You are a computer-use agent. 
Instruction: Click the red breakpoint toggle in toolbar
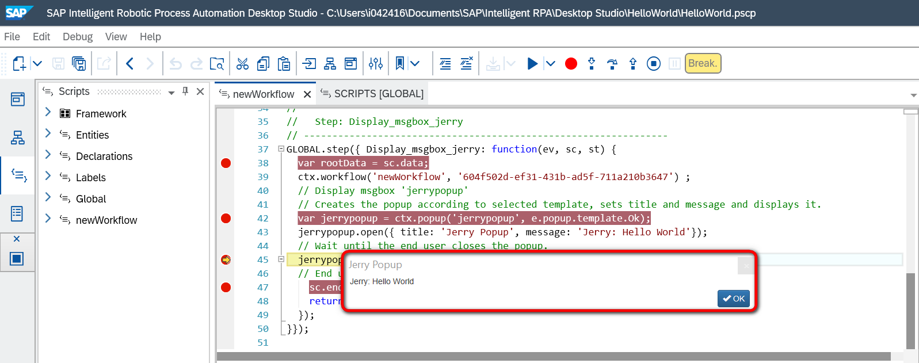[x=571, y=63]
